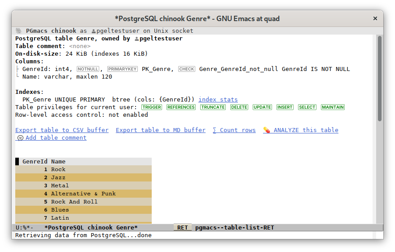This screenshot has width=395, height=252.
Task: Click the PRIMARYKEY badge
Action: [x=123, y=69]
